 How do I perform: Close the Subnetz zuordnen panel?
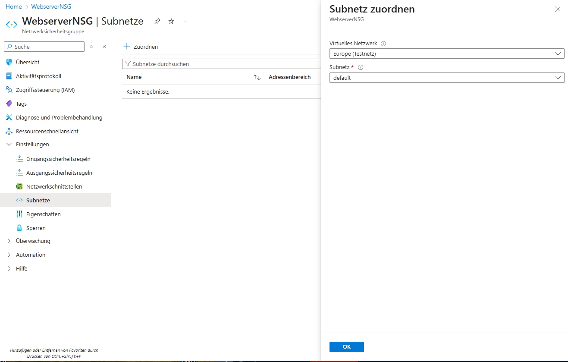(558, 9)
